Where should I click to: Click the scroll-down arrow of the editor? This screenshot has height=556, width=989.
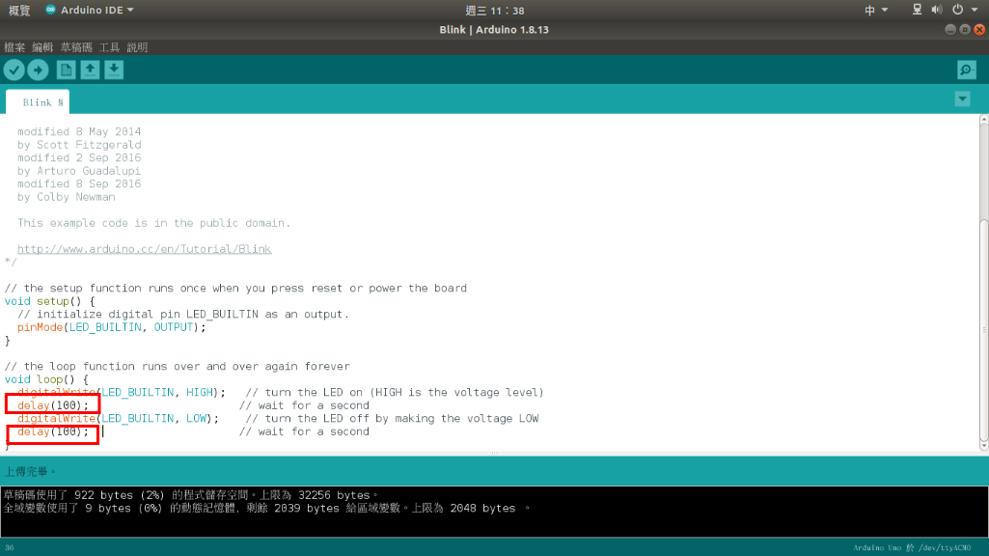(x=984, y=446)
